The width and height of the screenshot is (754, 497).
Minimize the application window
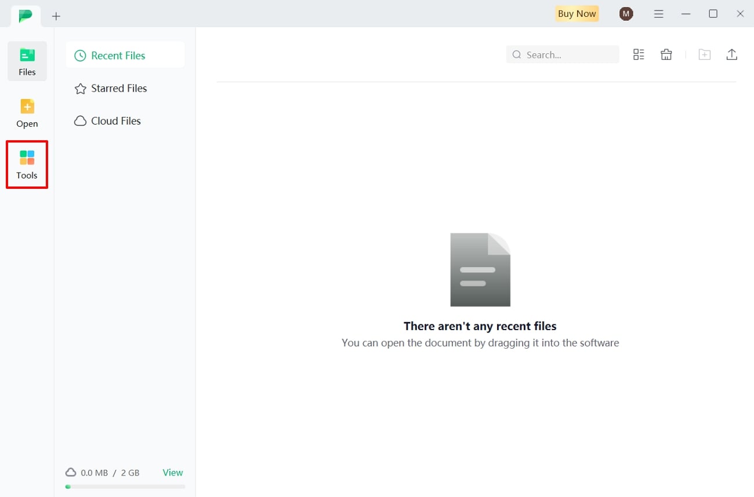pos(686,14)
